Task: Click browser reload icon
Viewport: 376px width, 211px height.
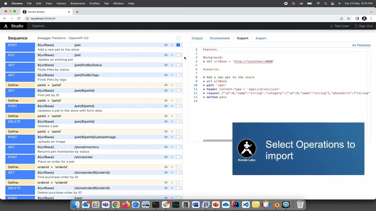Action: (19, 18)
